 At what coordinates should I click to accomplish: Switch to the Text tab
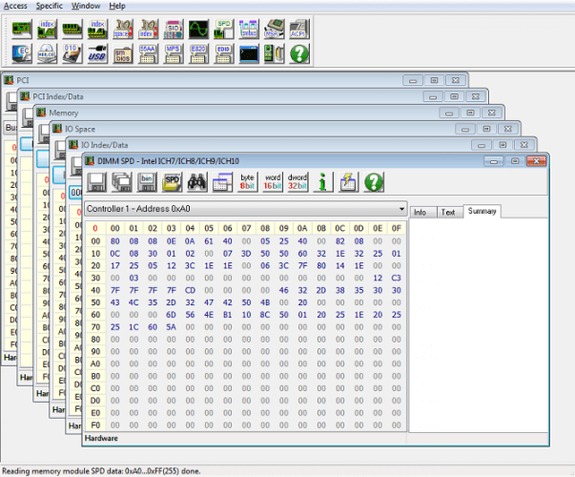(447, 212)
